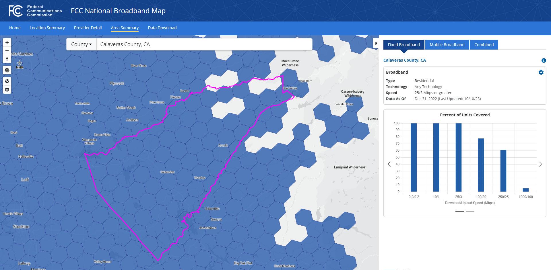Click Bear Valley label on map
This screenshot has width=551, height=270.
click(290, 88)
